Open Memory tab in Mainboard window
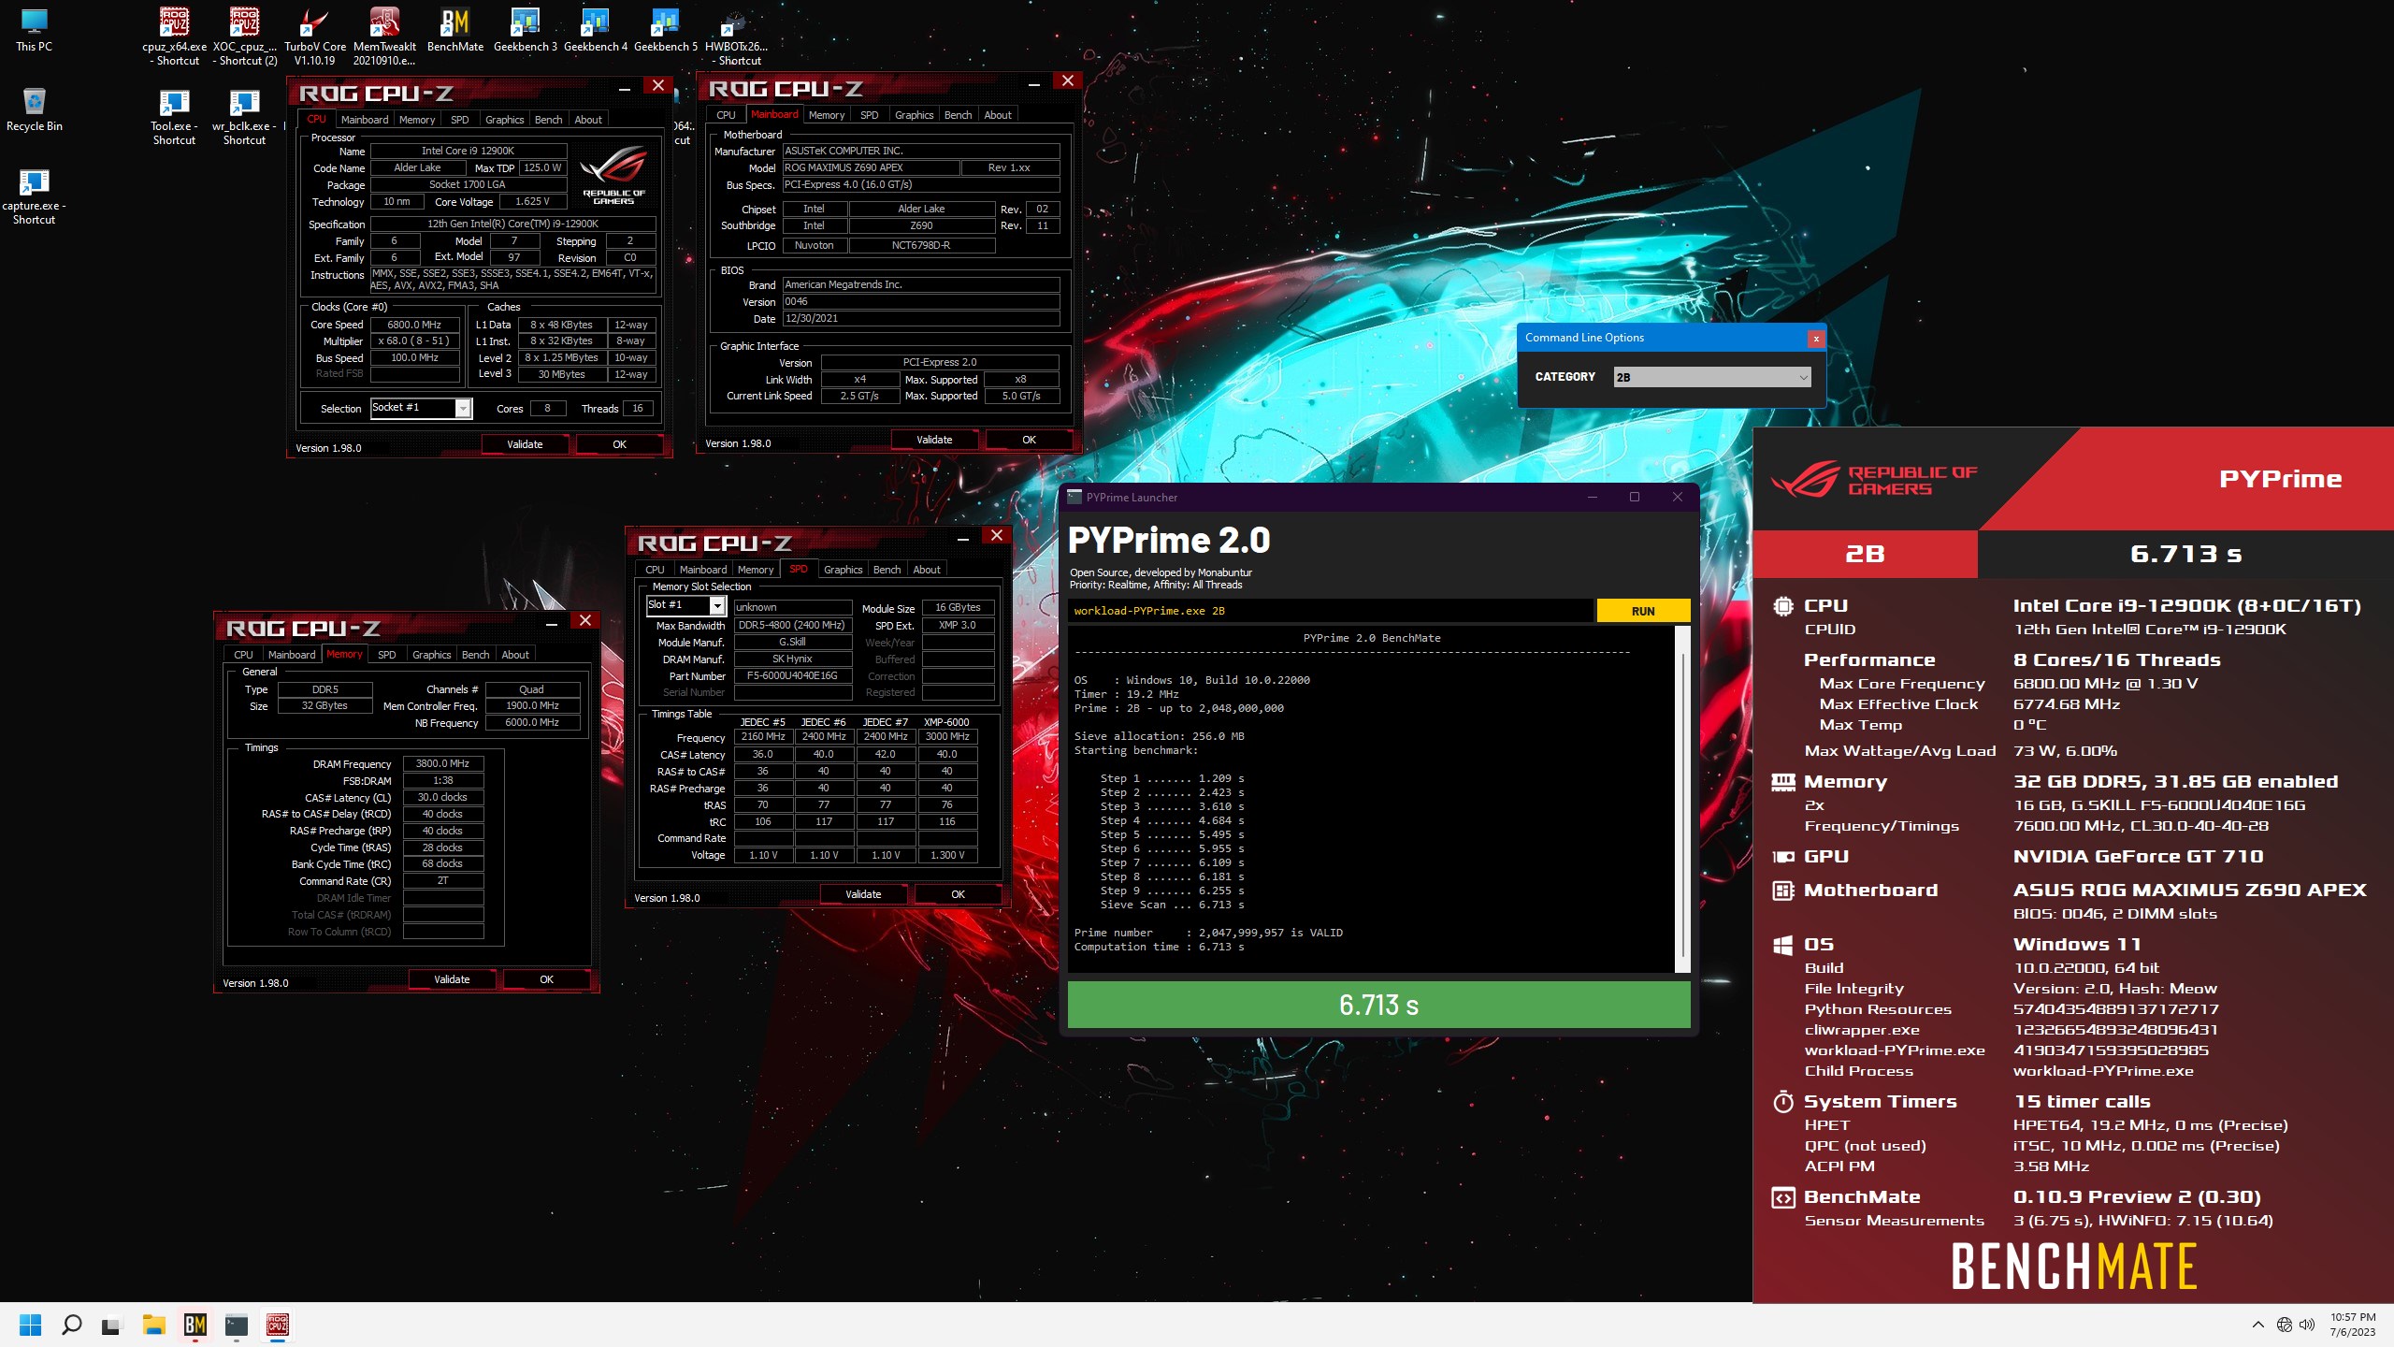 click(x=826, y=115)
